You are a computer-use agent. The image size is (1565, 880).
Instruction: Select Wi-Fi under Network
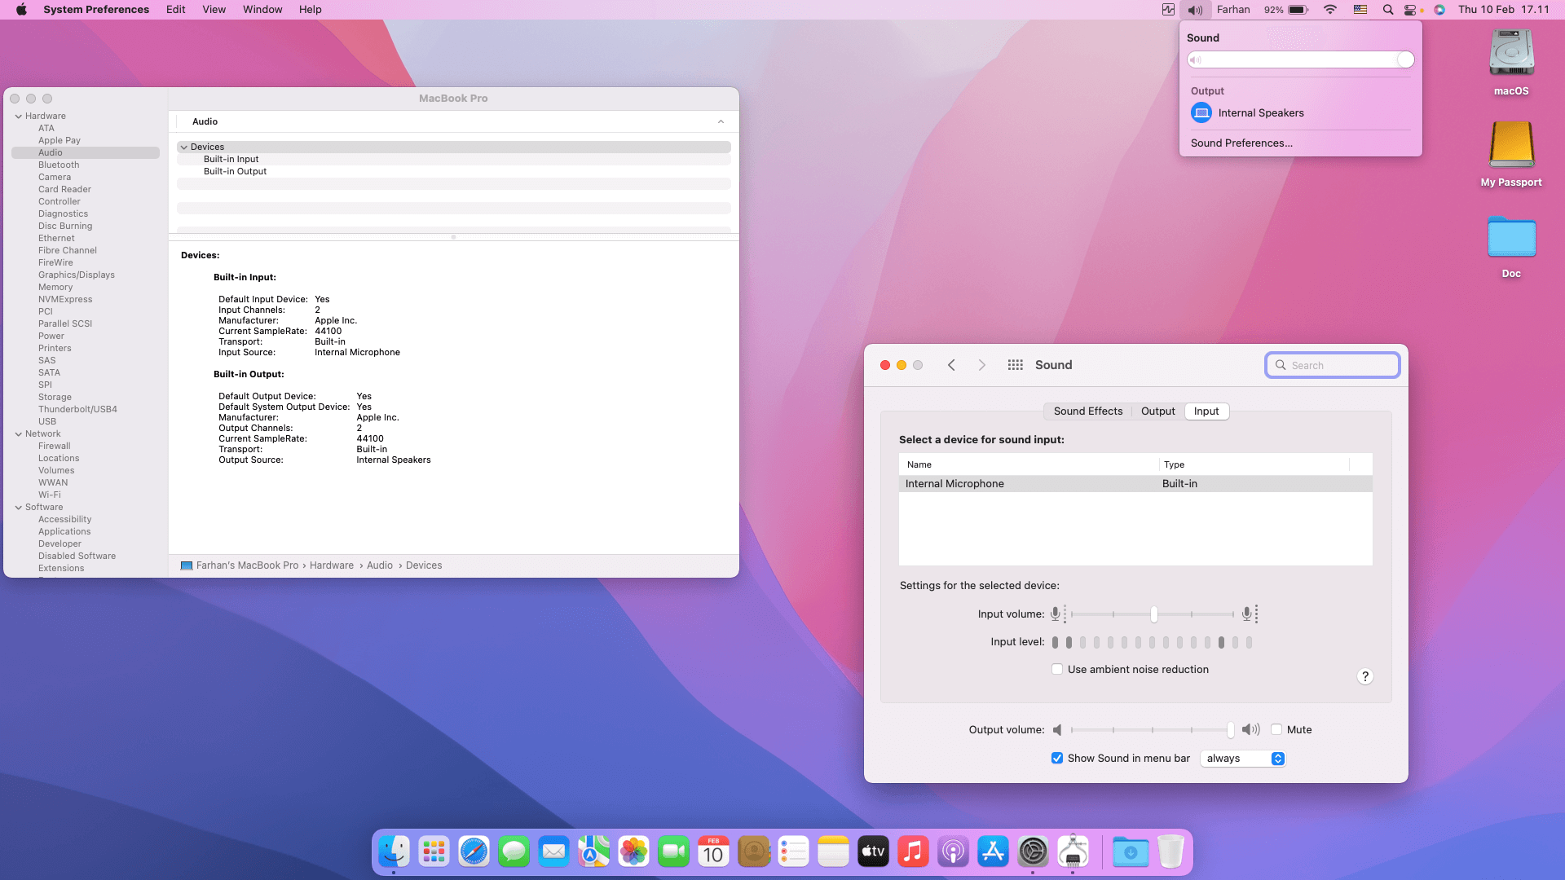tap(50, 495)
